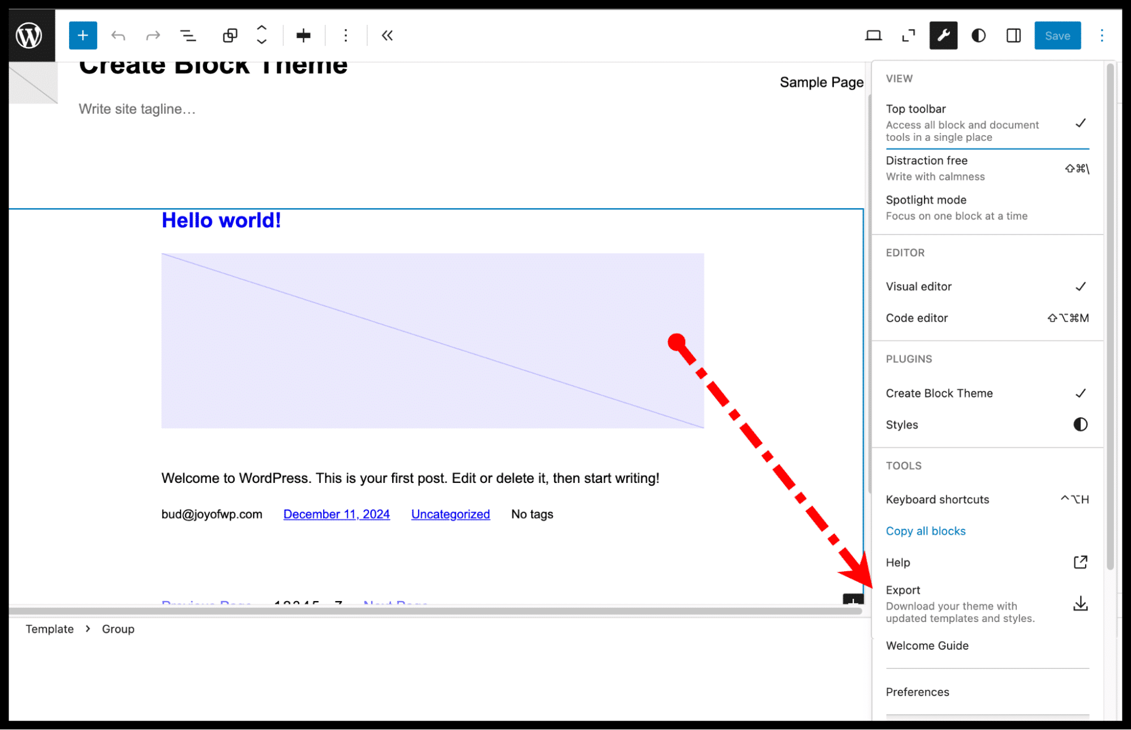Open the Styles half-circle icon in toolbar
1131x730 pixels.
point(978,36)
